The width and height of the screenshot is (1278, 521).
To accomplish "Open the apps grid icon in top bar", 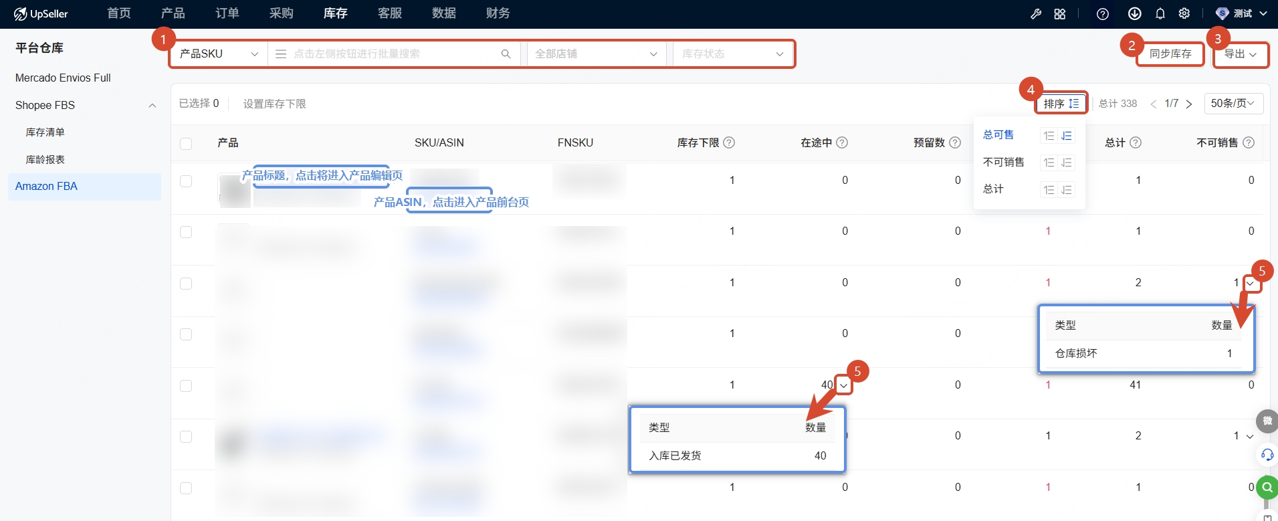I will [1060, 13].
